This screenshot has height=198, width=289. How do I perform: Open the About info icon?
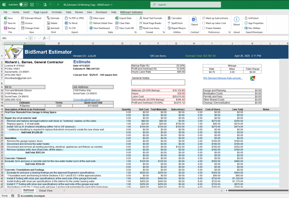[x=237, y=19]
